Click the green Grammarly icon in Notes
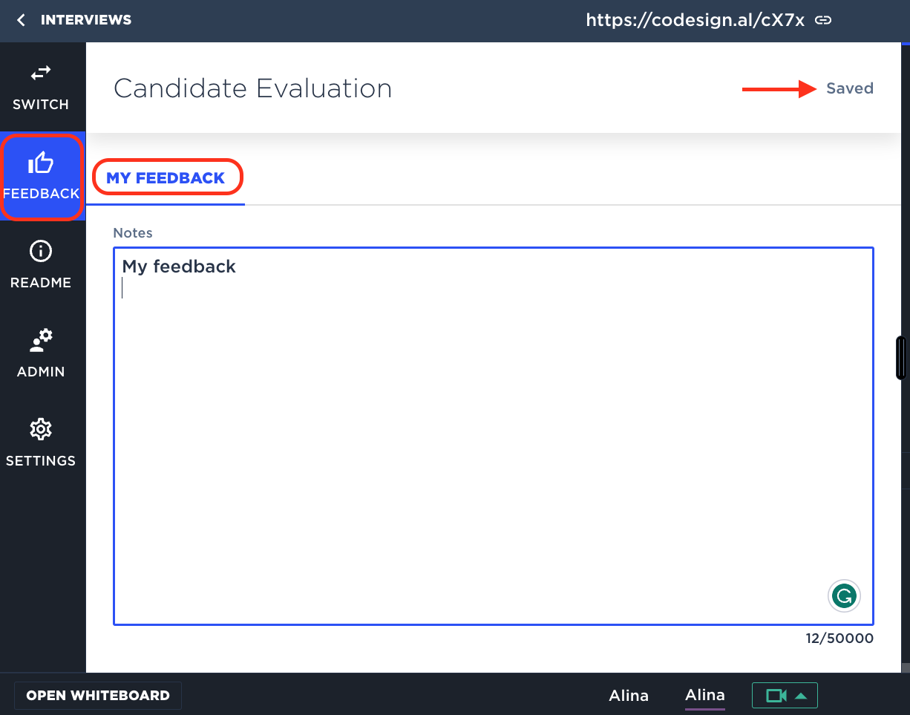This screenshot has height=715, width=910. [844, 595]
